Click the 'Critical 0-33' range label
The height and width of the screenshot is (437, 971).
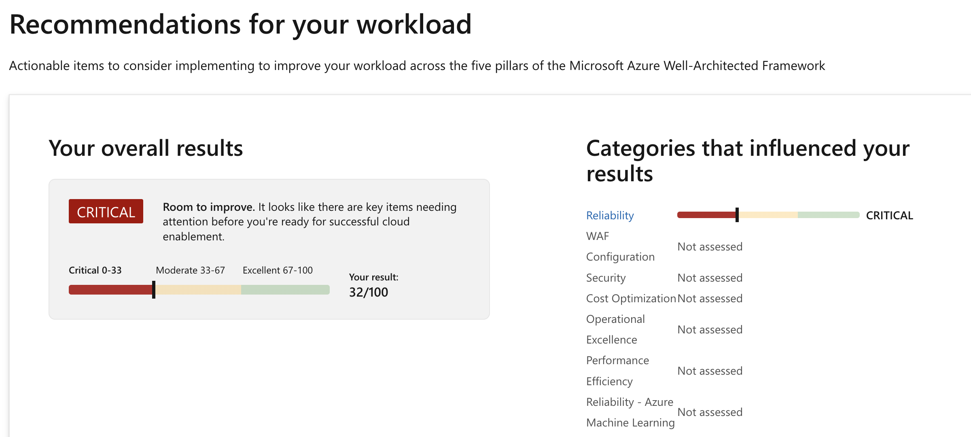(x=95, y=270)
